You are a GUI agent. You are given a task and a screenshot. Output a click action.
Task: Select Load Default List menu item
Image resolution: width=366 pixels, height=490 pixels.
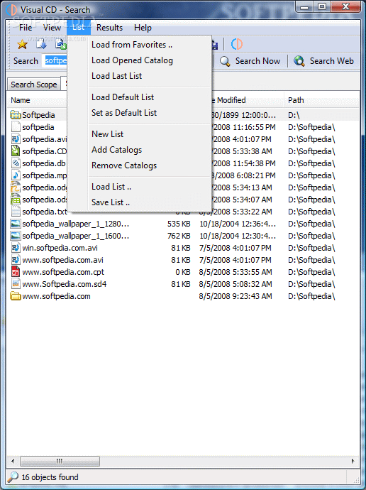[x=140, y=97]
